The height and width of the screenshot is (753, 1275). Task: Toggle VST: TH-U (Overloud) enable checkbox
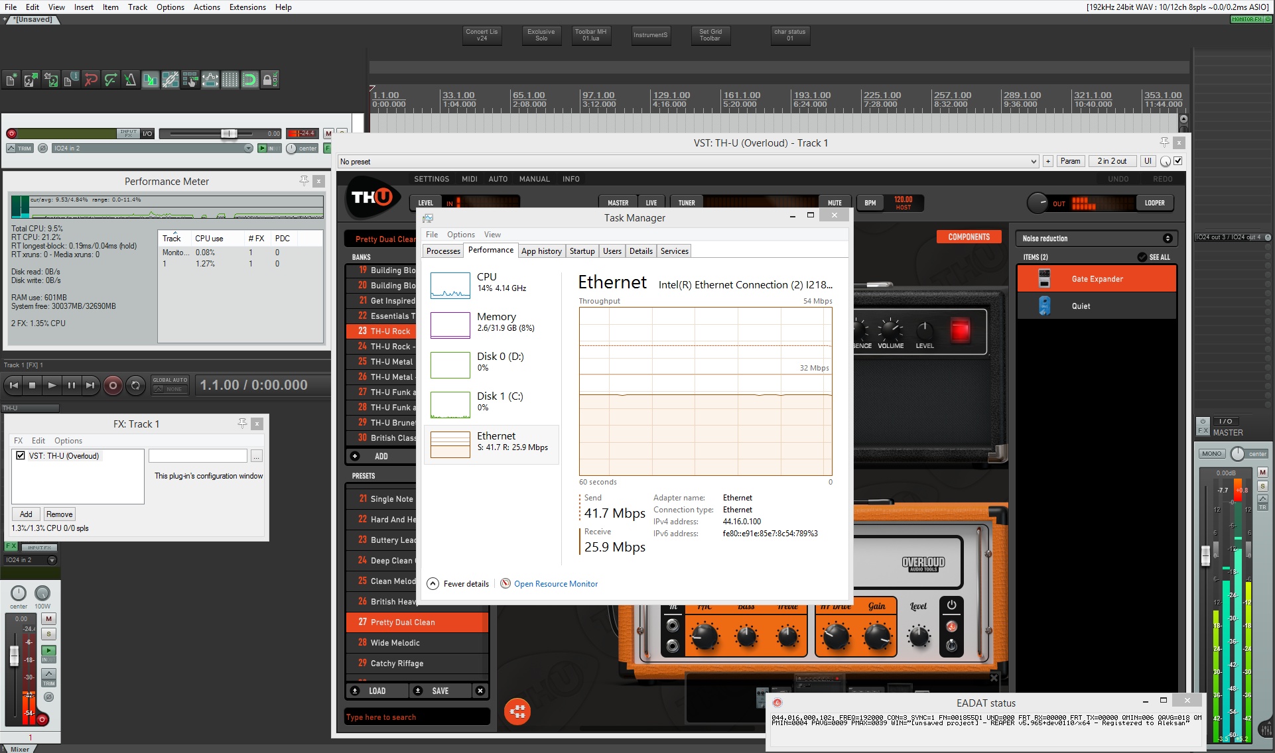[21, 456]
